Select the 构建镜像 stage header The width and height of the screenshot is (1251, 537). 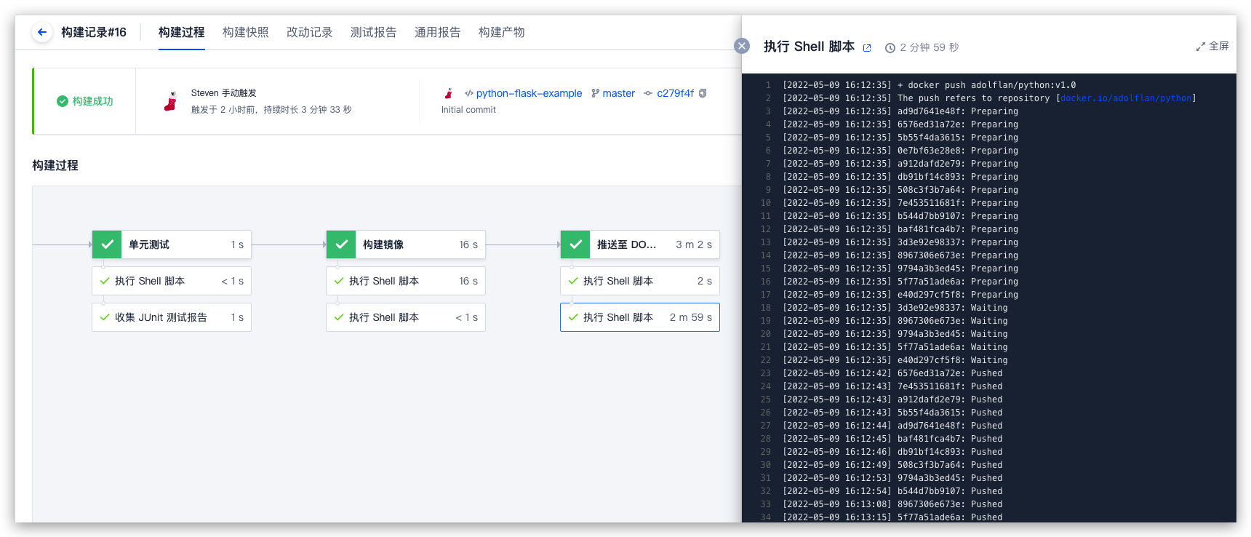pyautogui.click(x=406, y=244)
